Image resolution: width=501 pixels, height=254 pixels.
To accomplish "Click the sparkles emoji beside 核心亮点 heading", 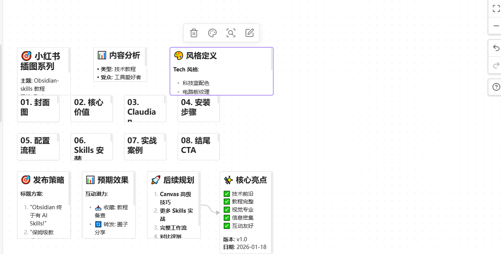I will pos(228,180).
